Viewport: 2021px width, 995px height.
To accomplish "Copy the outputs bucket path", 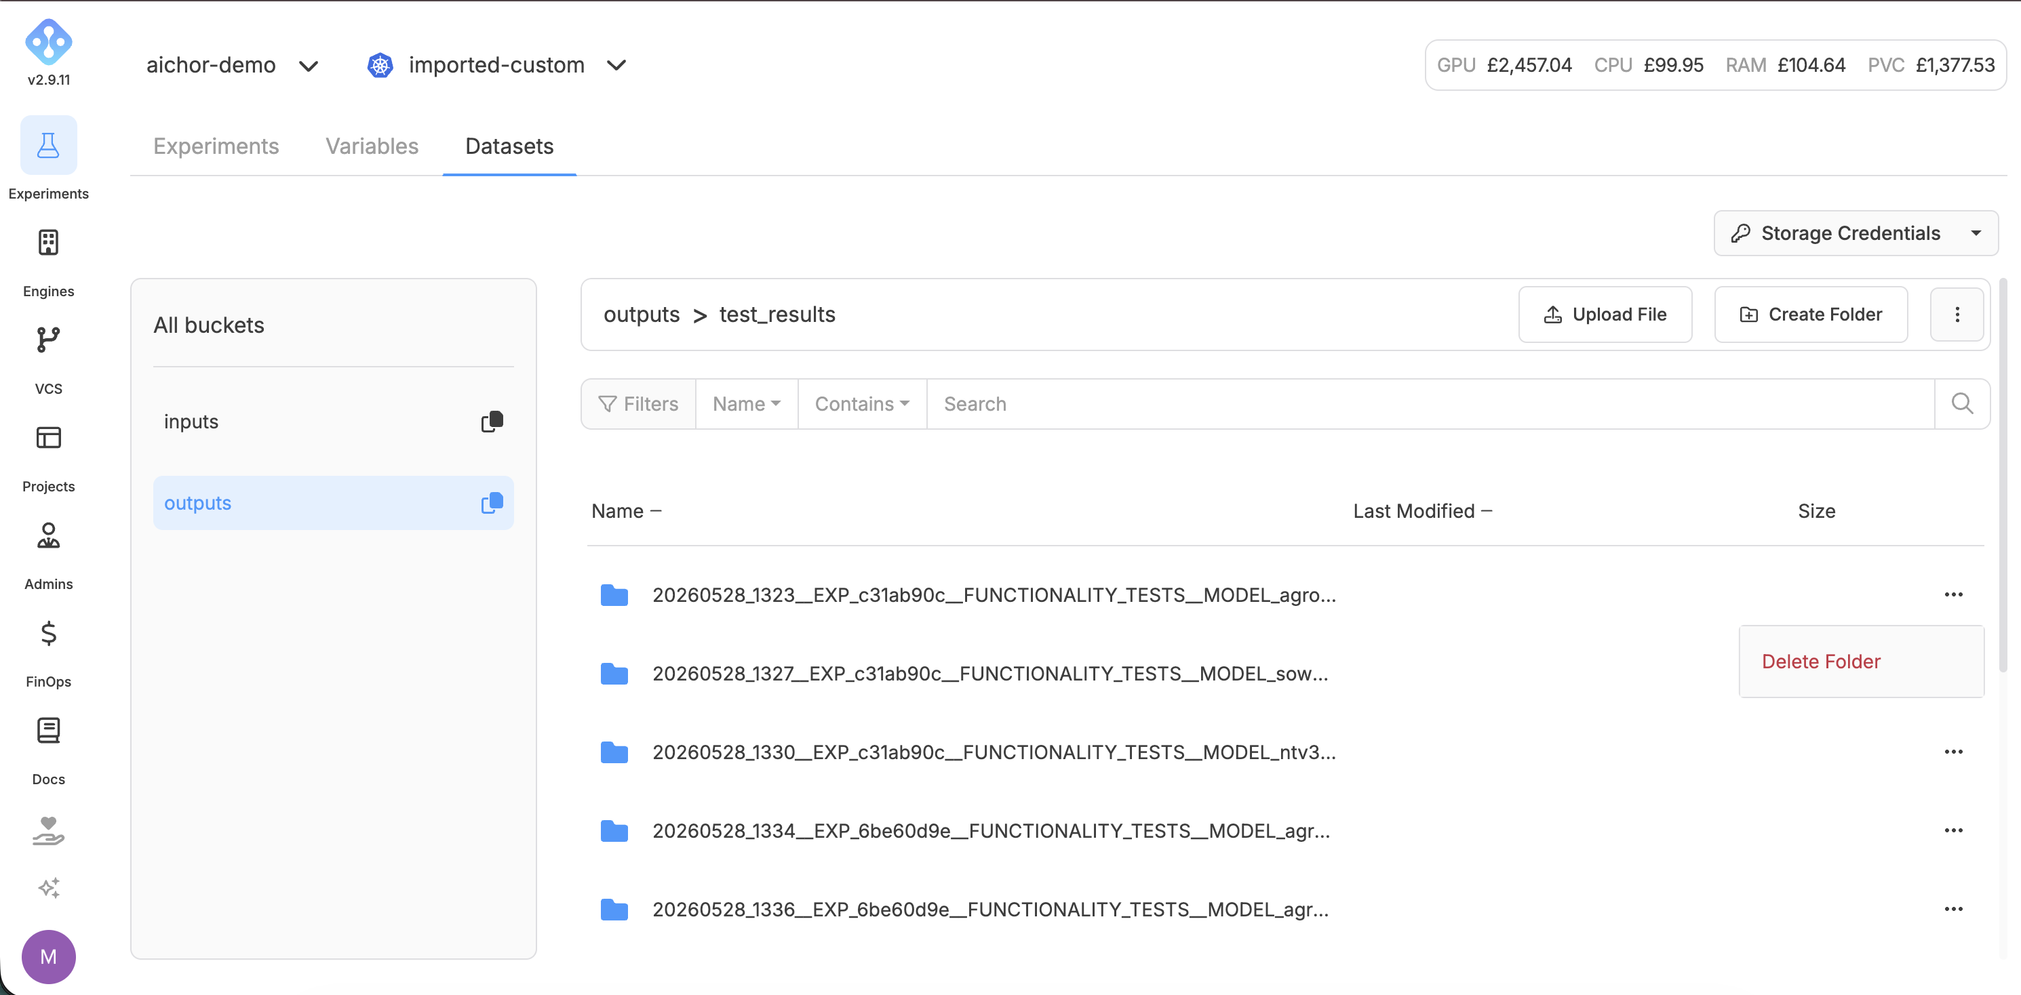I will 492,503.
